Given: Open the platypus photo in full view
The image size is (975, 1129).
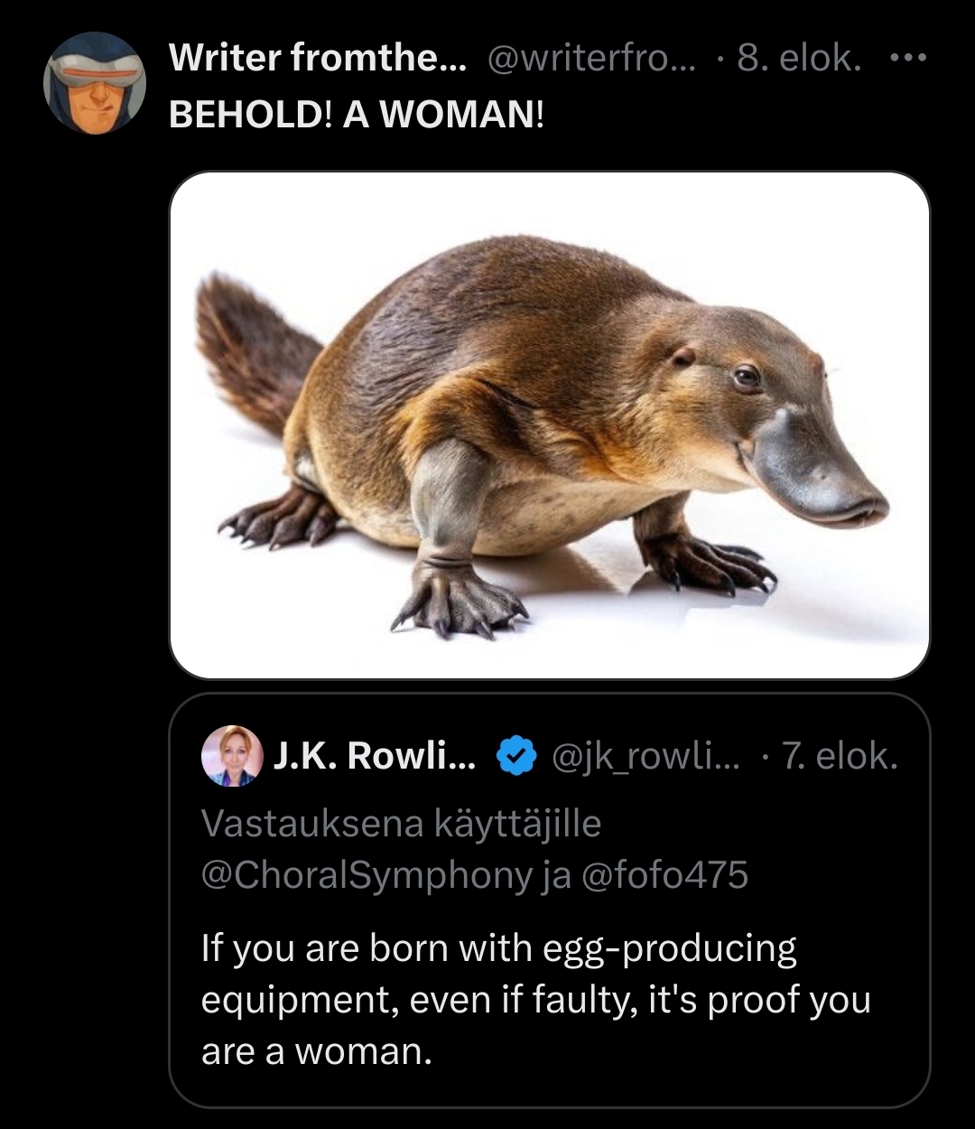Looking at the screenshot, I should point(549,425).
